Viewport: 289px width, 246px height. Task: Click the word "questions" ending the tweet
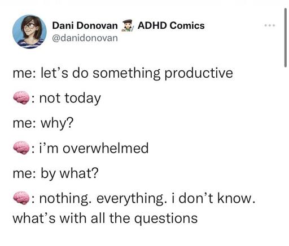(167, 219)
